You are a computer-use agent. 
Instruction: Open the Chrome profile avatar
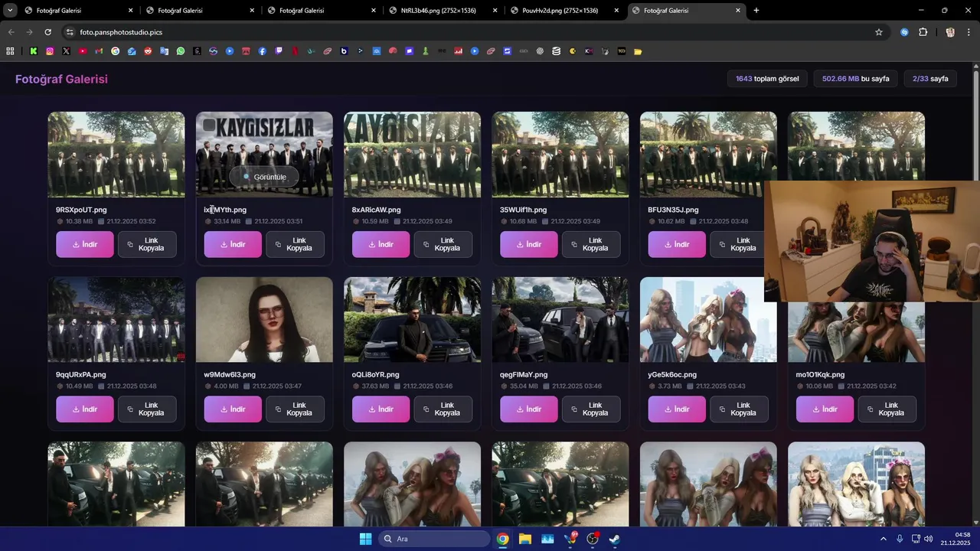pyautogui.click(x=950, y=32)
